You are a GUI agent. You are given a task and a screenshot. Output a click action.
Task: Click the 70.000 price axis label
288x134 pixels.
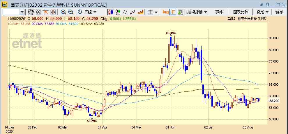274,73
